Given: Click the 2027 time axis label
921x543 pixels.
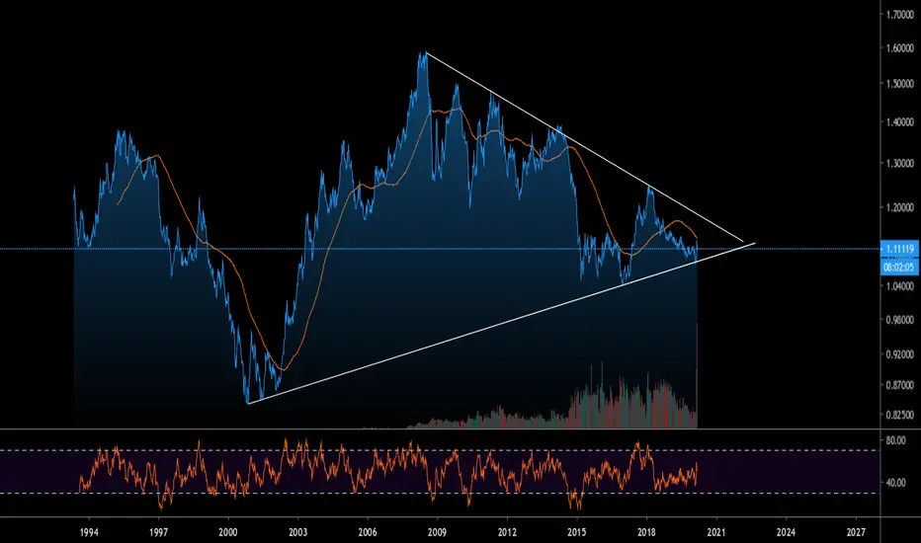Looking at the screenshot, I should (856, 532).
